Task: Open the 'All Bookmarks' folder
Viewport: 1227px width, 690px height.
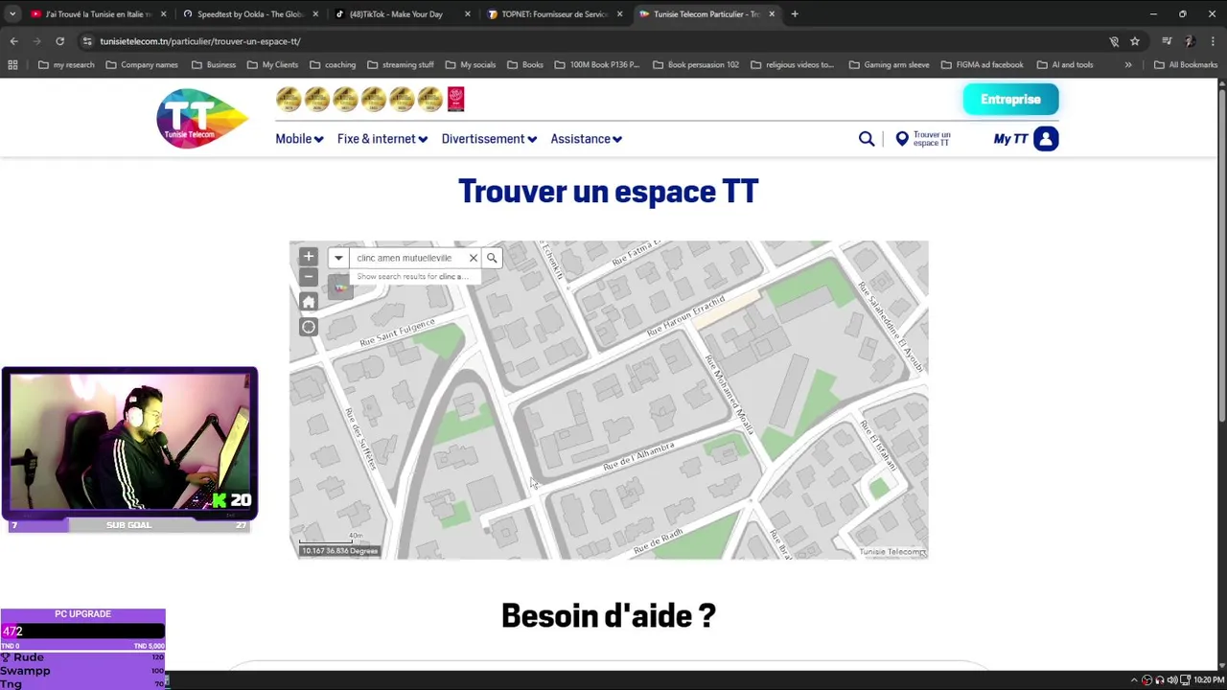Action: [x=1185, y=65]
